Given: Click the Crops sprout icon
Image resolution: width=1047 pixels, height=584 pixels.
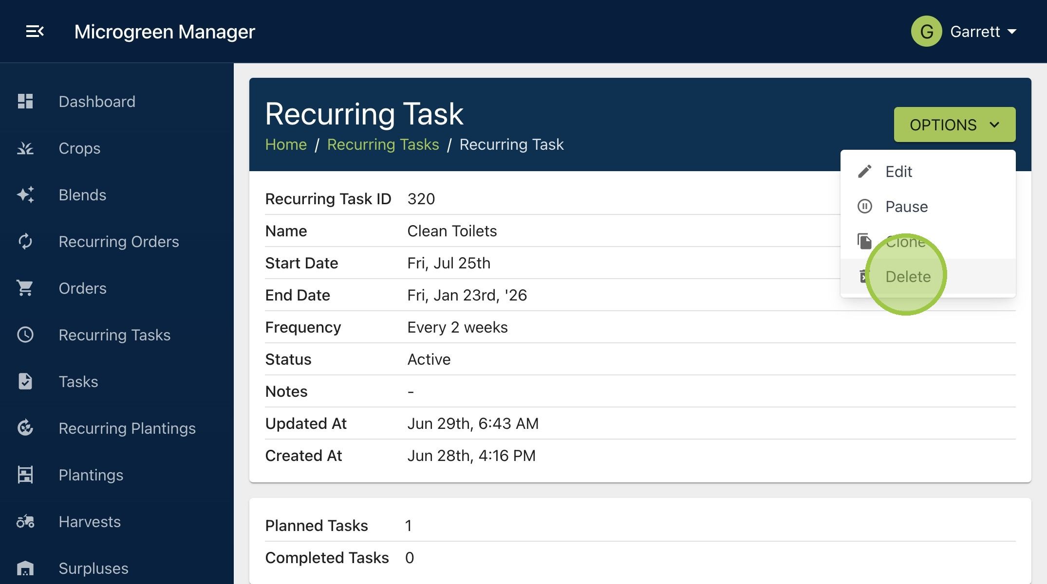Looking at the screenshot, I should coord(25,148).
